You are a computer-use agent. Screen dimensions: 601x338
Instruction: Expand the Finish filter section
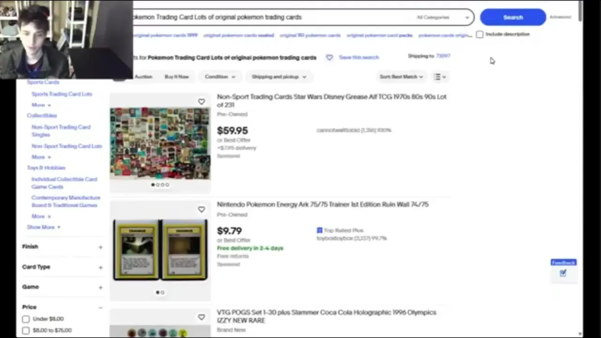point(62,246)
